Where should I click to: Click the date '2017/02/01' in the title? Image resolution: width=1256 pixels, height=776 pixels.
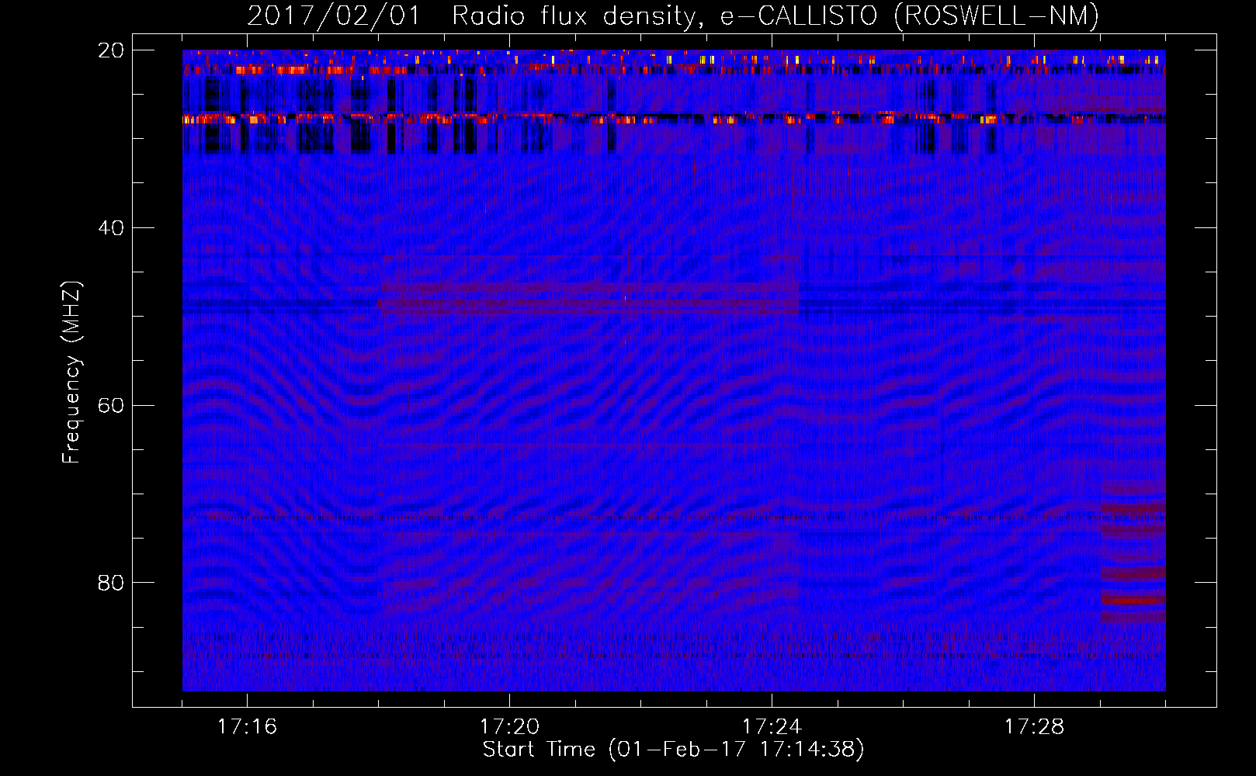pos(334,16)
